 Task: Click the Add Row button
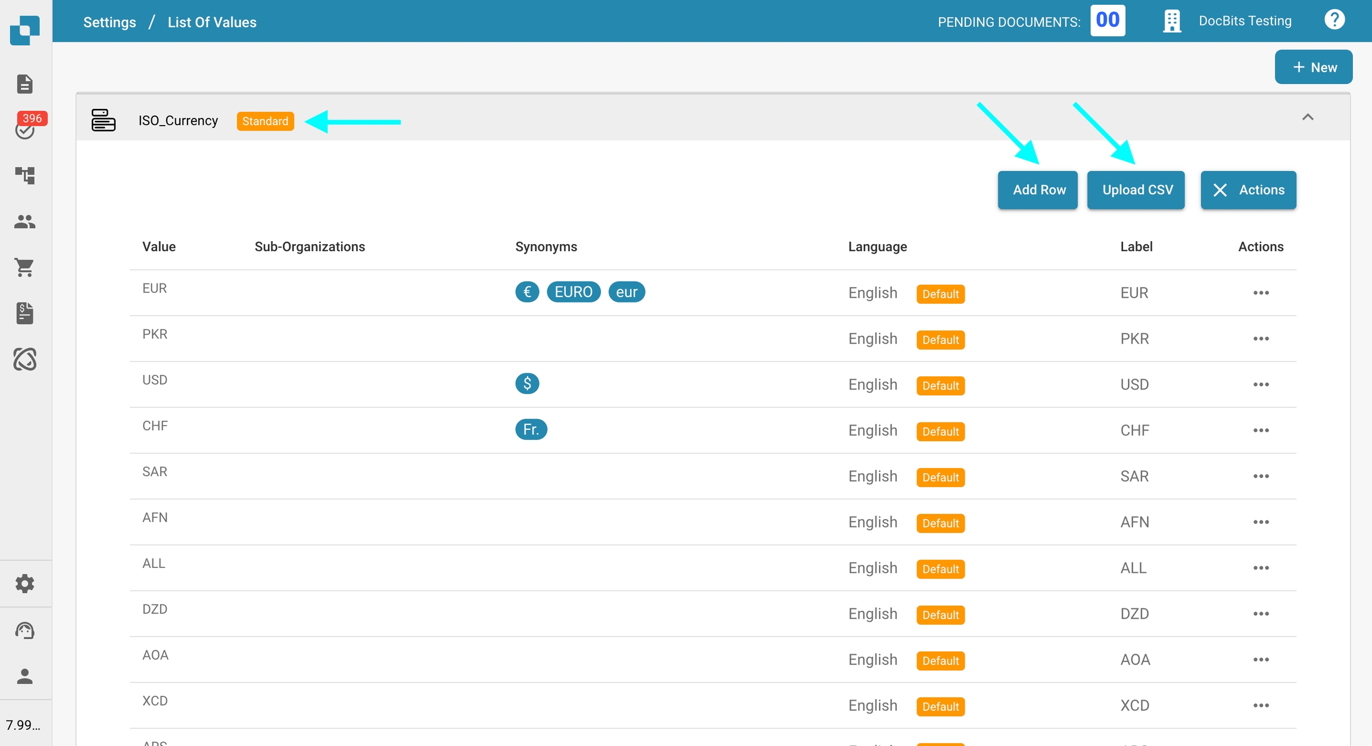point(1038,190)
